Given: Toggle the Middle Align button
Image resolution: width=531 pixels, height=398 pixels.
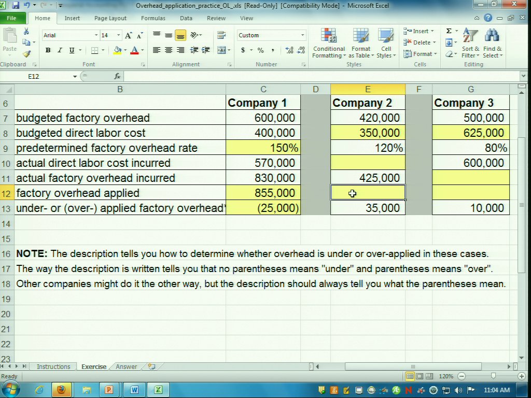Looking at the screenshot, I should (x=169, y=35).
